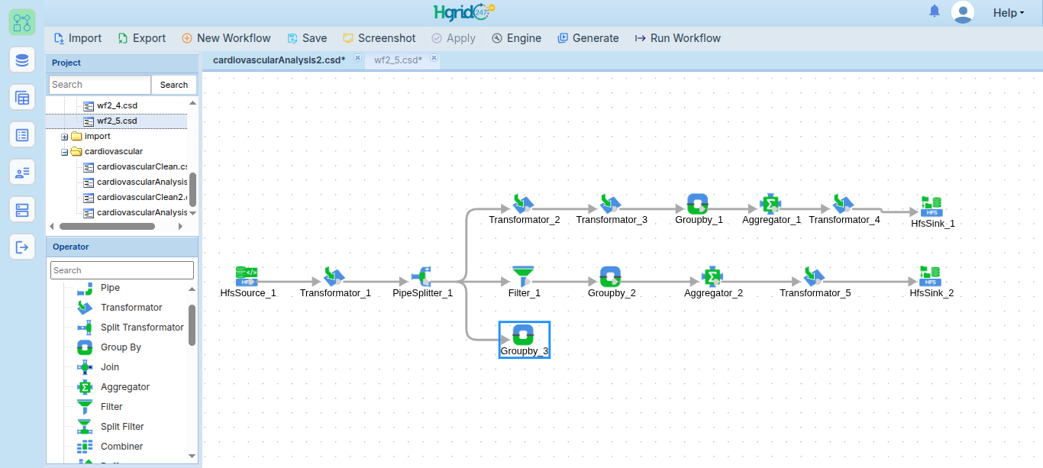This screenshot has width=1043, height=468.
Task: Pick the Join operator from the list
Action: coord(110,367)
